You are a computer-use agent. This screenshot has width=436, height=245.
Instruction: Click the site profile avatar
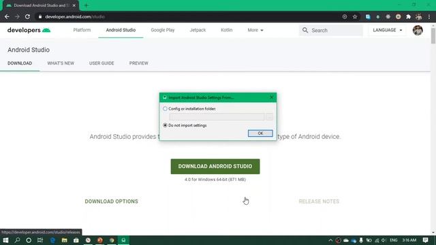tap(418, 30)
